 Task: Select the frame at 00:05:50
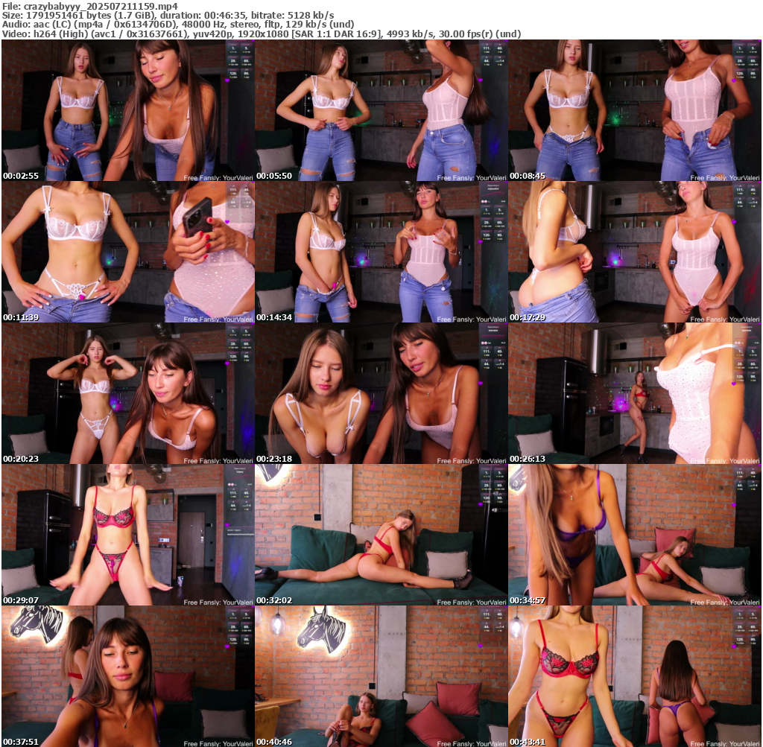tap(381, 110)
